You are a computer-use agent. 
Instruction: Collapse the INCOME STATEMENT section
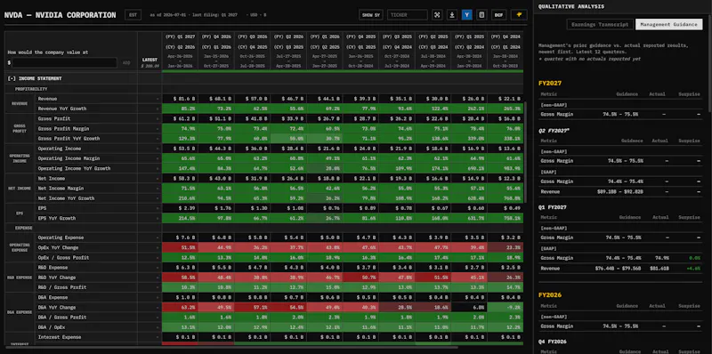point(35,78)
